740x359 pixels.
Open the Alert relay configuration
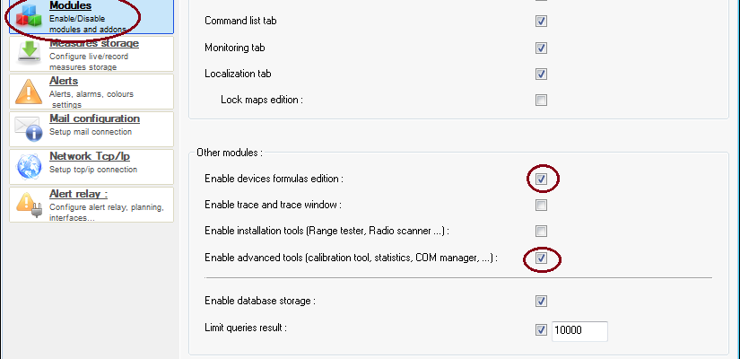tap(91, 205)
